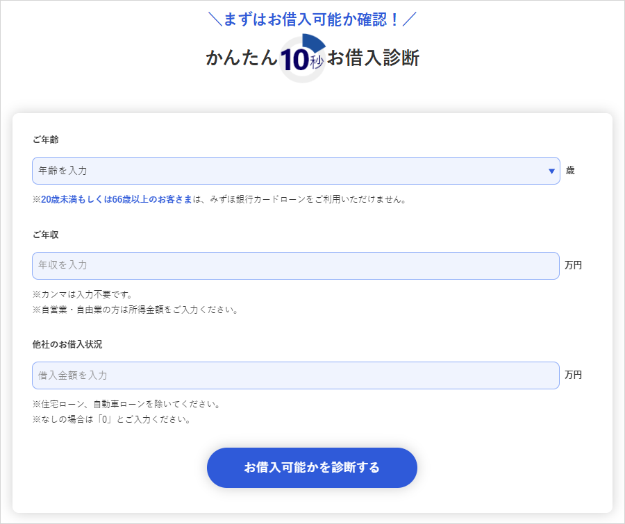Viewport: 625px width, 524px height.
Task: Focus the 借入金額を入力 borrowing amount field
Action: [x=295, y=375]
